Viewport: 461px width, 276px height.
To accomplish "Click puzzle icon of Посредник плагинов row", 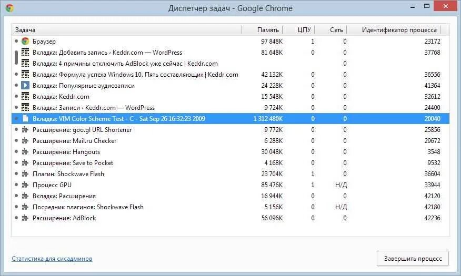I will 25,207.
